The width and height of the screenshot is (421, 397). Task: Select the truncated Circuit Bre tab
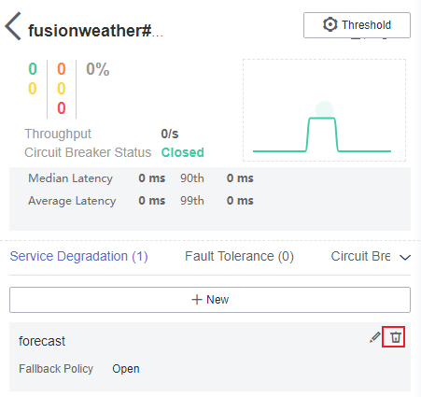(360, 256)
